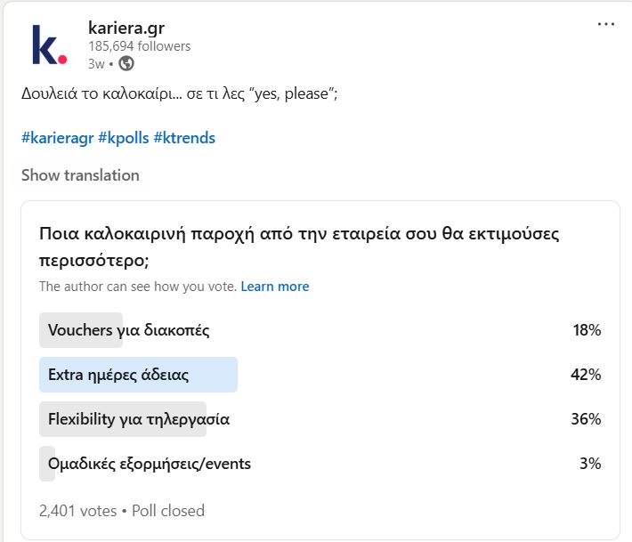Click the kariera.gr company logo

(49, 44)
